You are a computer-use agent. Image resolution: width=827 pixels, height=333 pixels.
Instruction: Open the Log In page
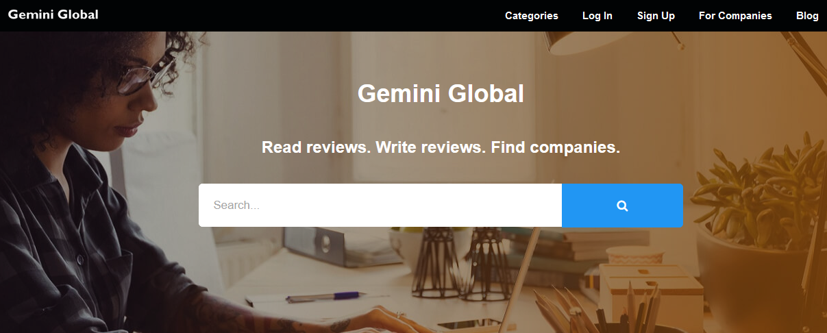click(597, 16)
